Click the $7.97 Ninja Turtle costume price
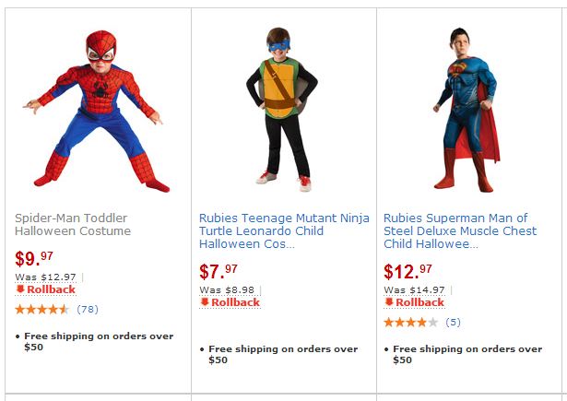Viewport: 567px width, 401px height. pyautogui.click(x=219, y=272)
